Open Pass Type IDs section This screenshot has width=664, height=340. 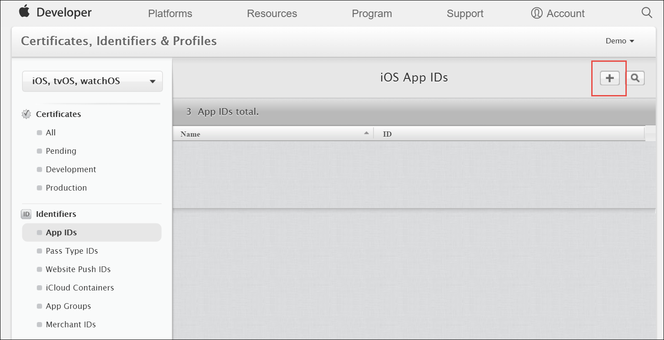(x=72, y=251)
